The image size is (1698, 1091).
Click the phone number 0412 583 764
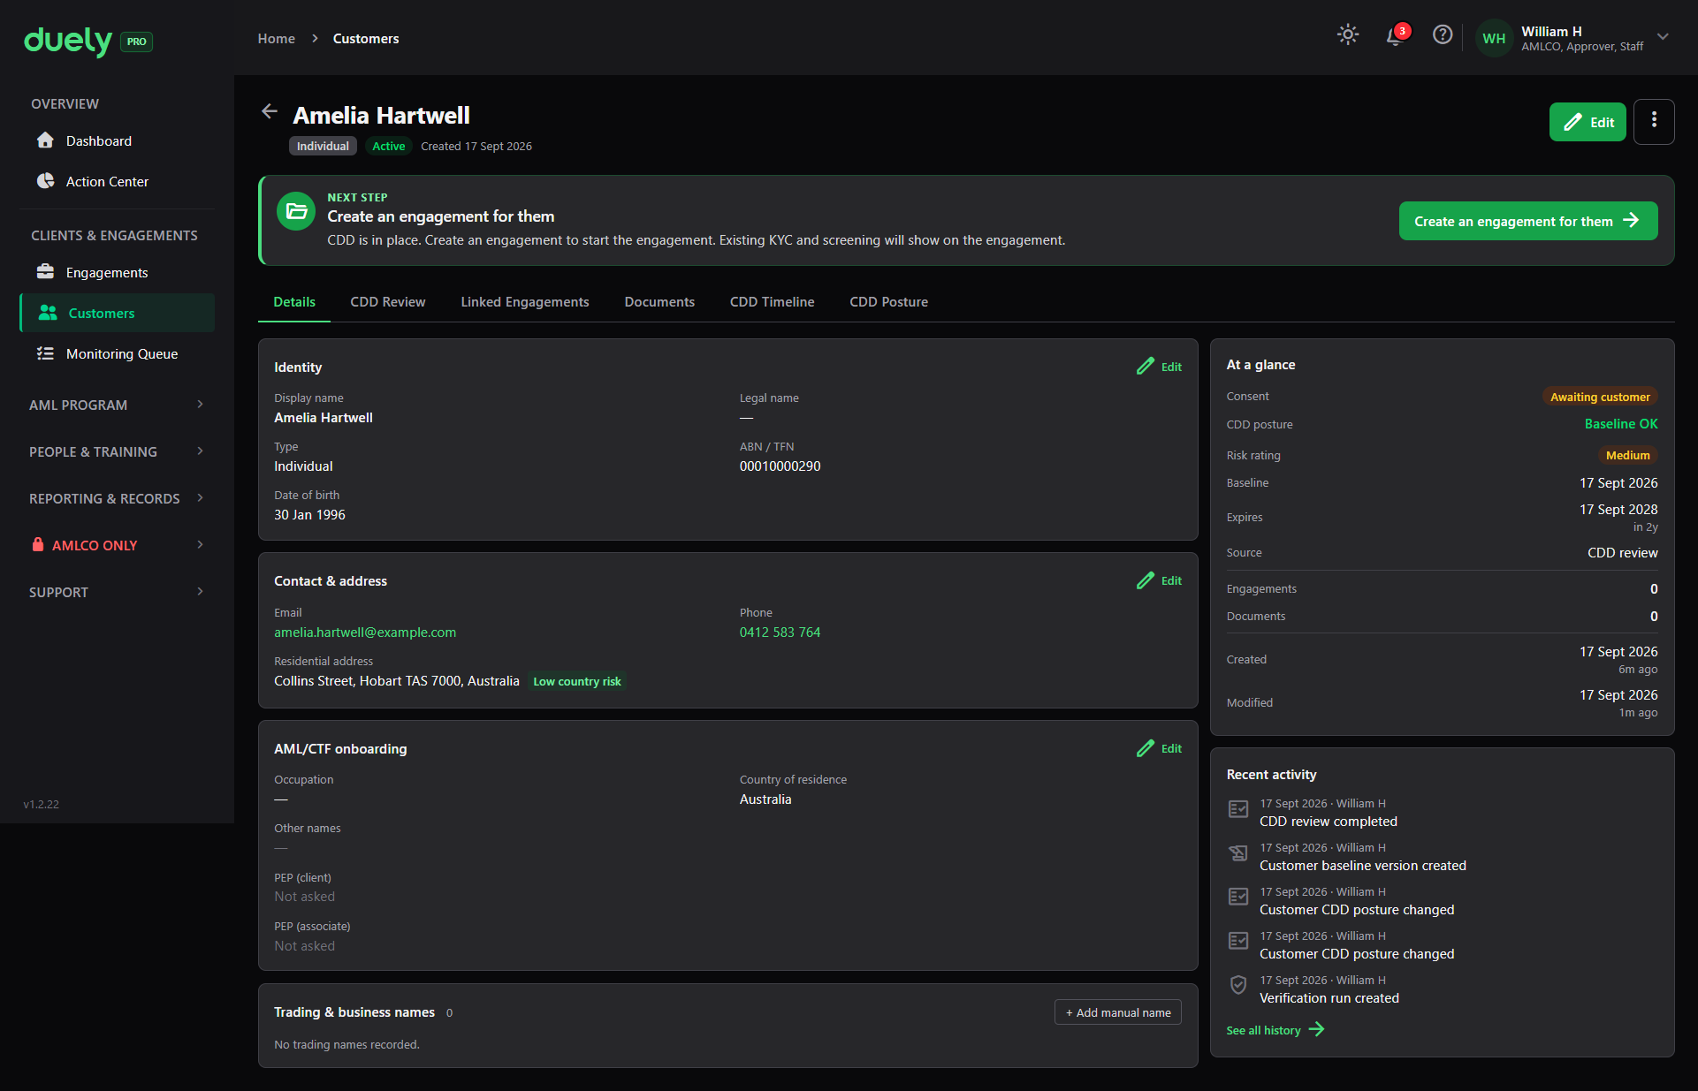[x=780, y=633]
